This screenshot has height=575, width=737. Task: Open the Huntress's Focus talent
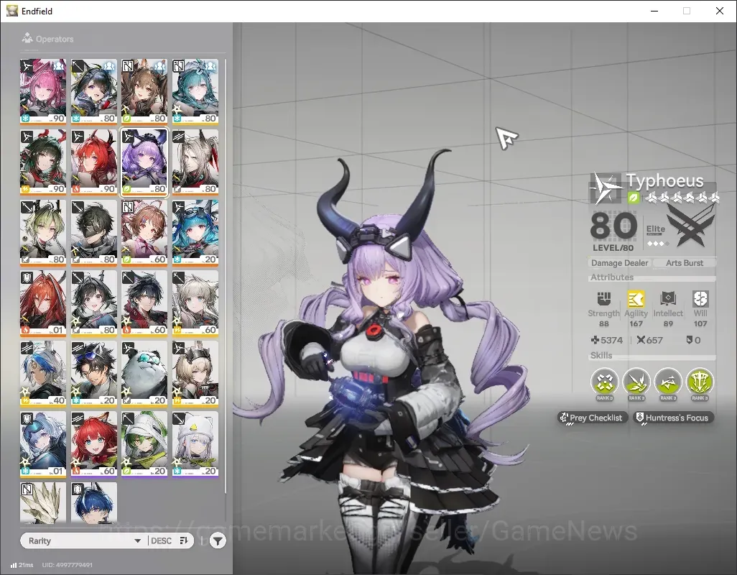tap(673, 418)
